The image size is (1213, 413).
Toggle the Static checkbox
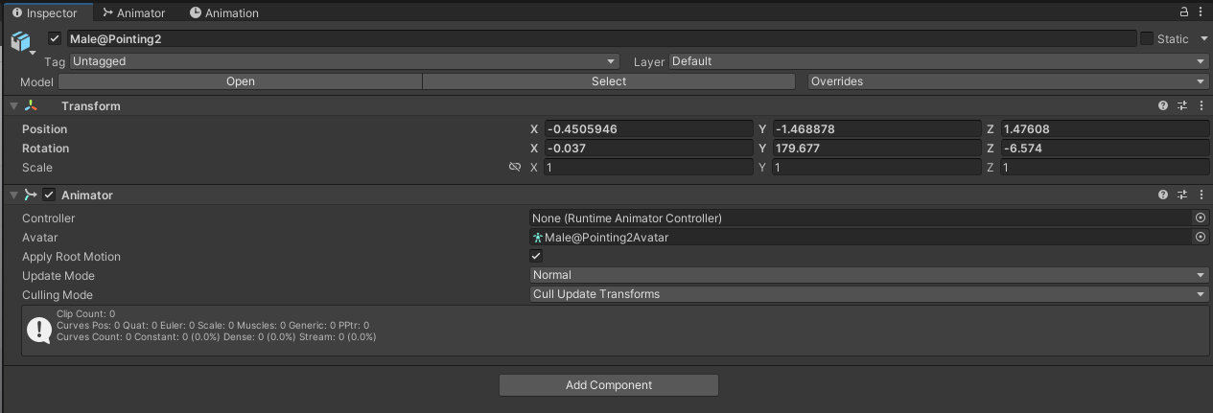click(1147, 38)
